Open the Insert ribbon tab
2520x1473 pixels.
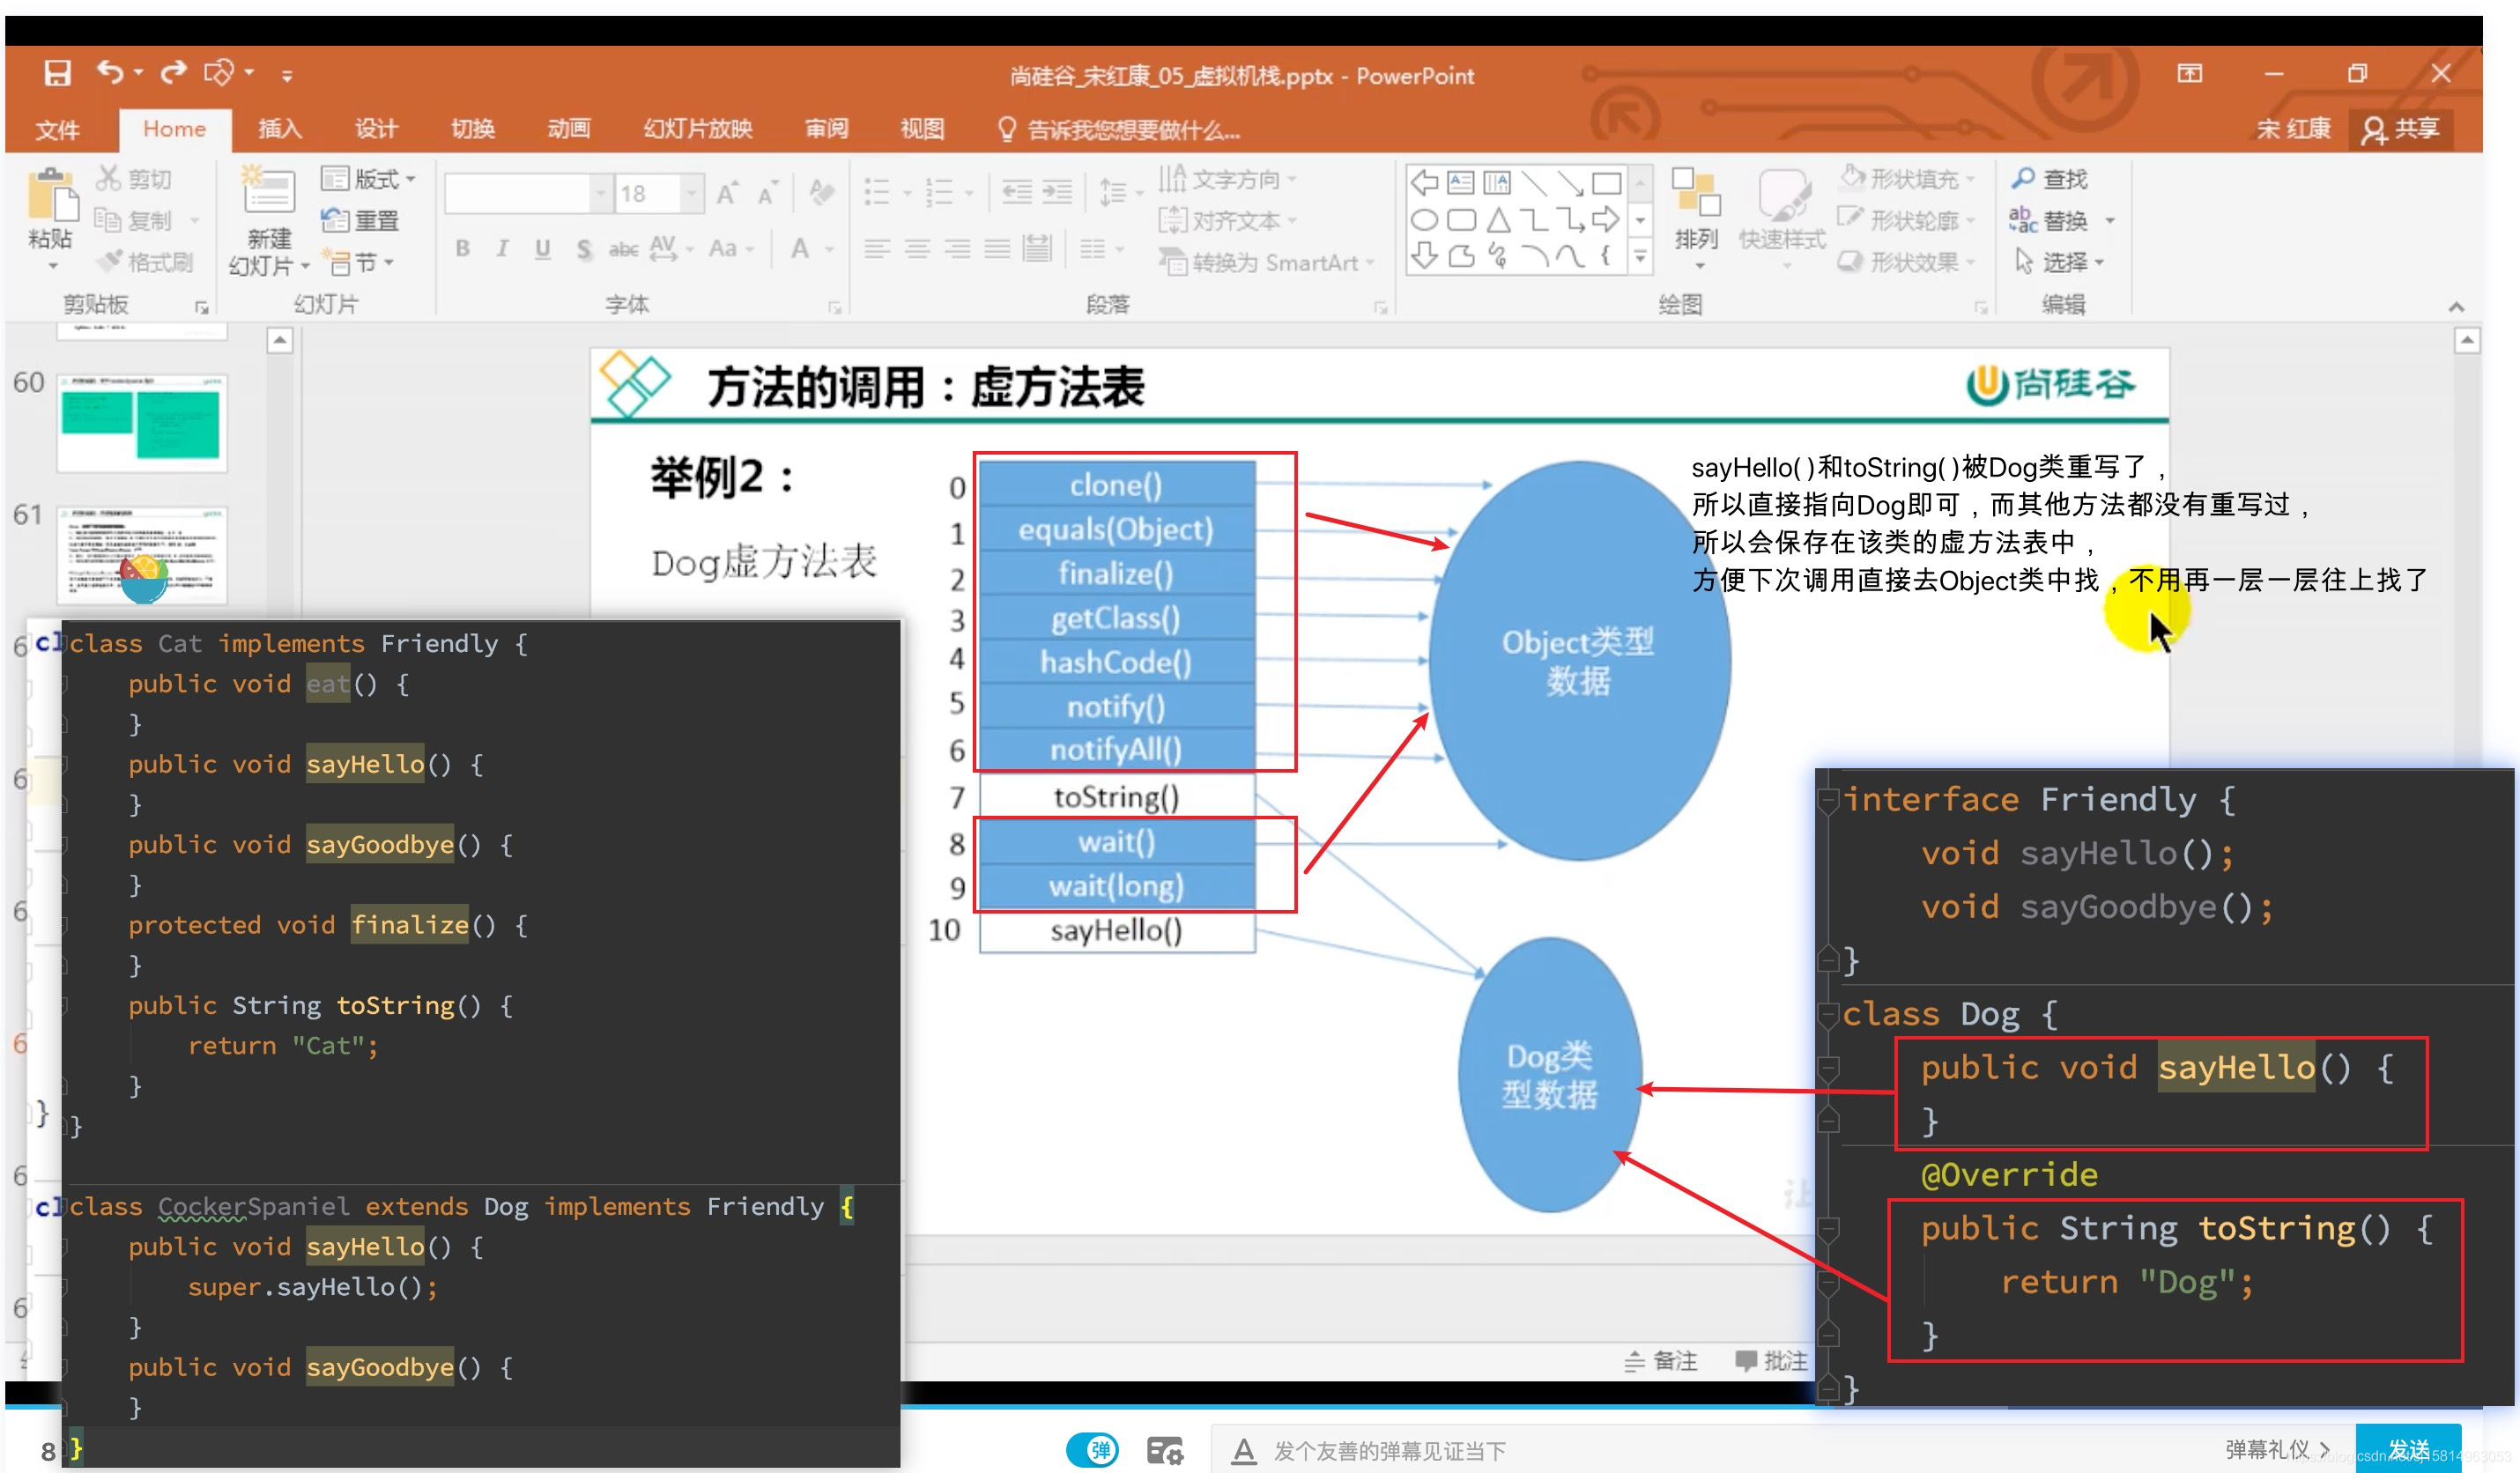[x=279, y=129]
